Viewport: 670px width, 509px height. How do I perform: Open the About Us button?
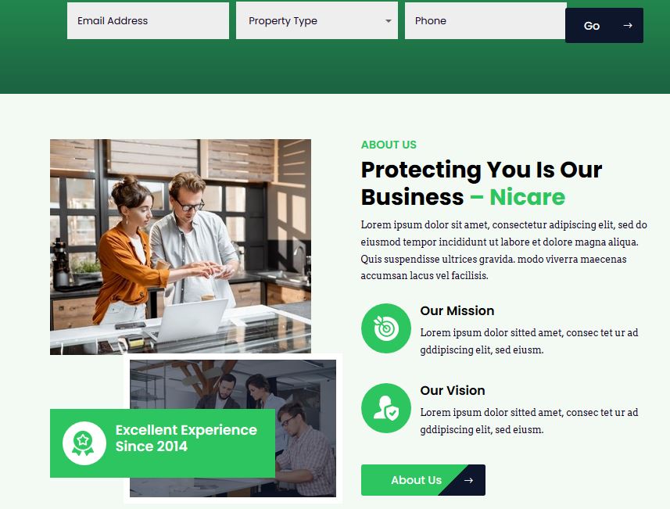coord(423,480)
